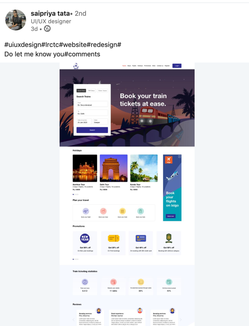Screen dimensions: 249x326
Task: Open the #uiuxdesign hashtag link
Action: click(23, 44)
